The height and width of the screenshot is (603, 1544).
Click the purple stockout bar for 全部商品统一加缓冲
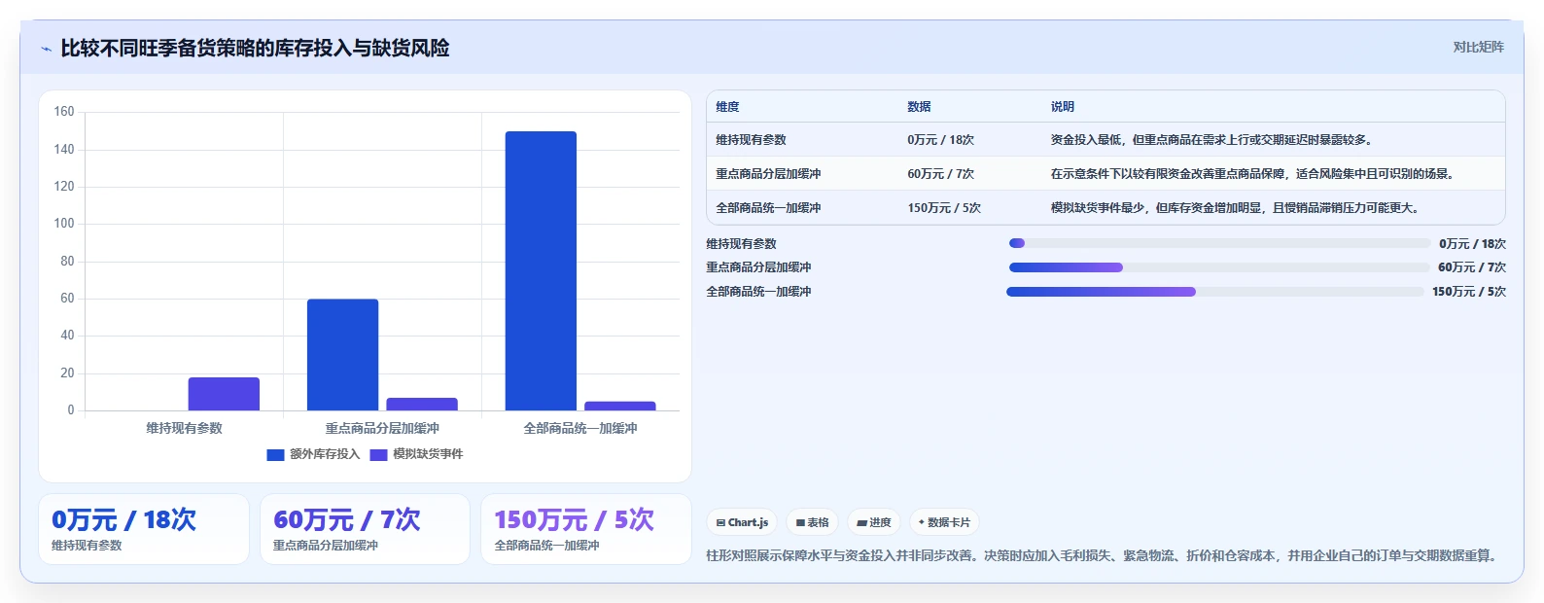point(620,406)
